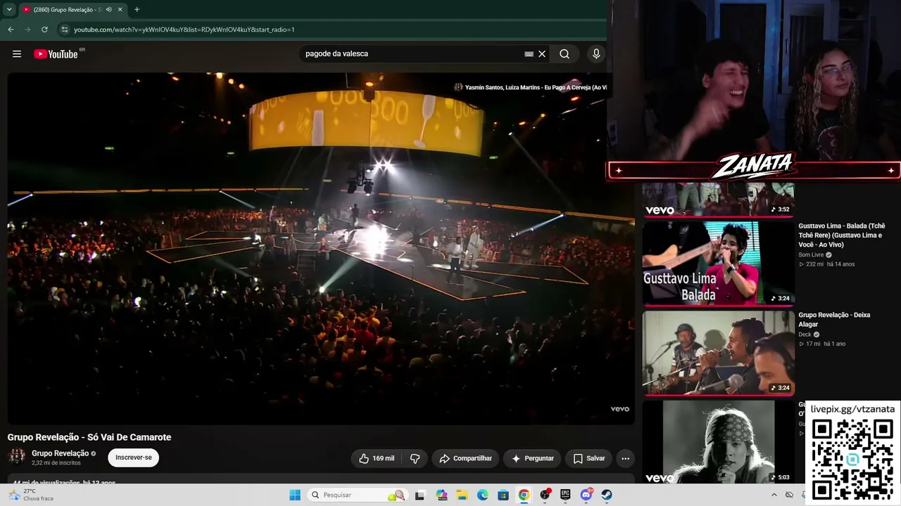This screenshot has height=506, width=901.
Task: Open the Som Livre channel link
Action: (811, 254)
